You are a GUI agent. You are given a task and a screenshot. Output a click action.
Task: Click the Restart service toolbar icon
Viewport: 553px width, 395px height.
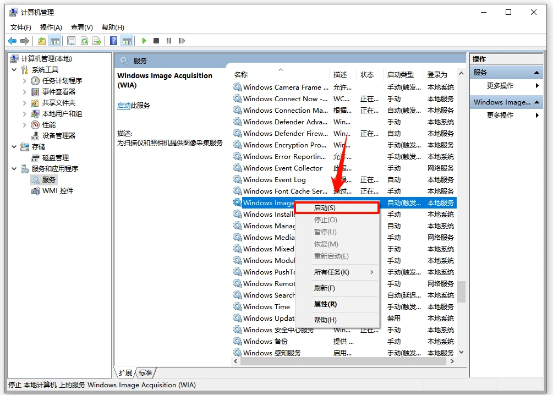click(x=182, y=41)
